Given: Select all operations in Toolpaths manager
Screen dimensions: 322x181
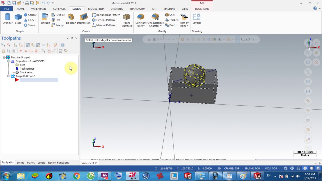Looking at the screenshot, I should tap(3, 45).
